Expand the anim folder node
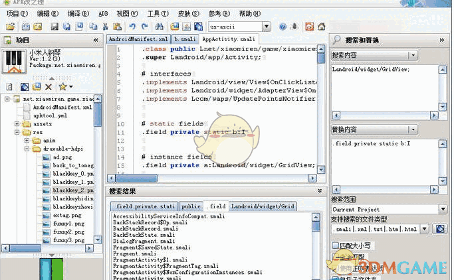 [27, 141]
